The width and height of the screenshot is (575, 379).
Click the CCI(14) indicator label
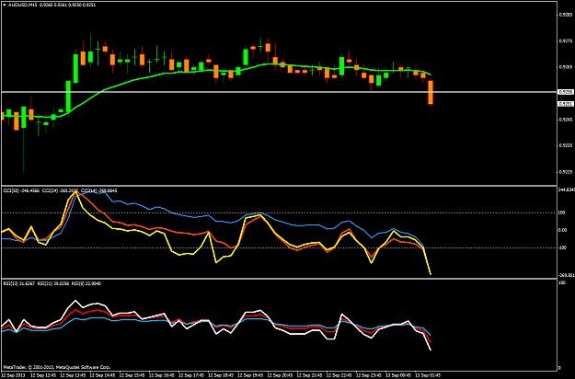tap(99, 190)
